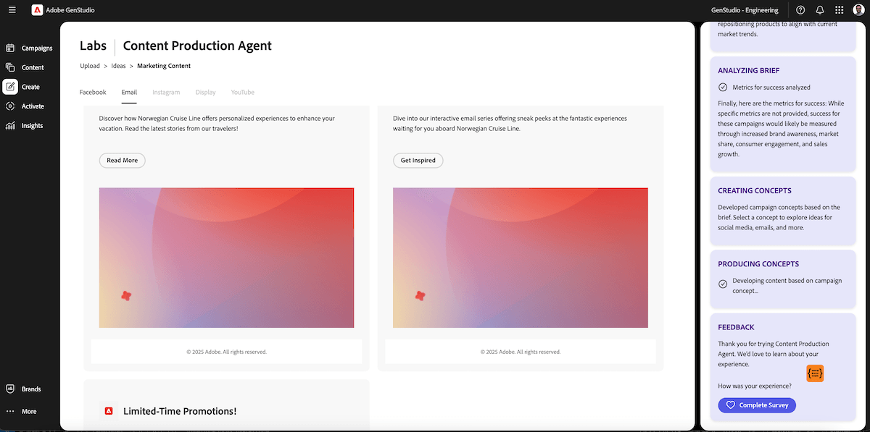
Task: Click the Adobe logo beside Limited-Time Promotions
Action: [109, 411]
